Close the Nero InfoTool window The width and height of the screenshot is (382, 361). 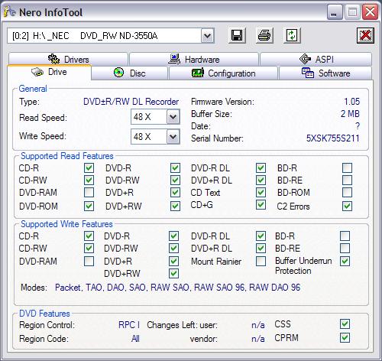coord(370,12)
